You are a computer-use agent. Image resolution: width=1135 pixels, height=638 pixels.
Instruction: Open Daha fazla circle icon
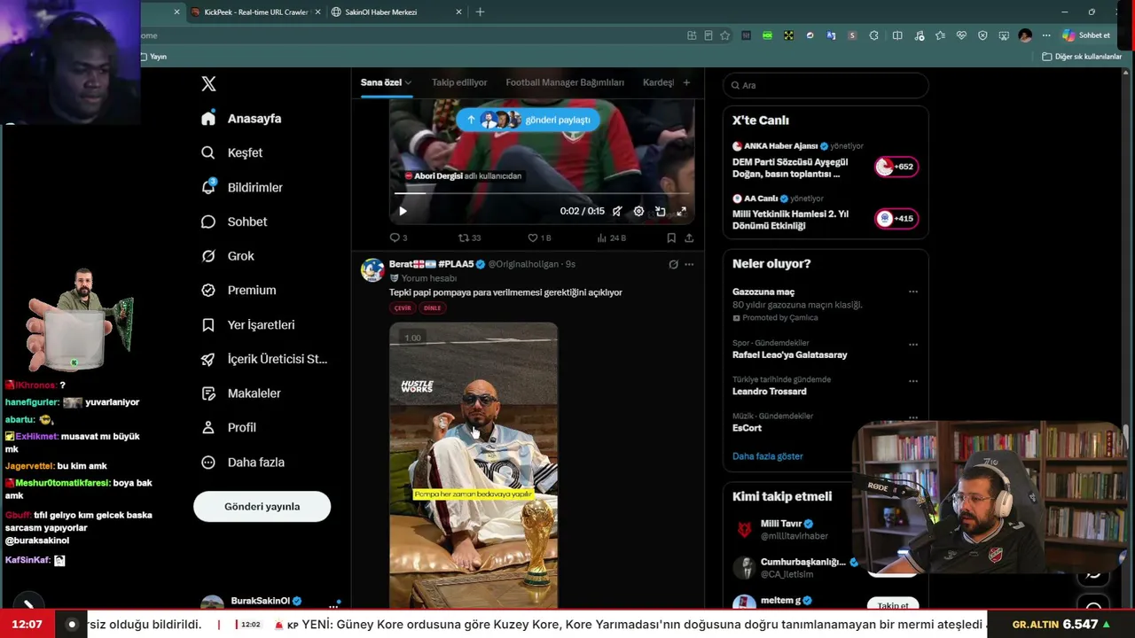[208, 463]
